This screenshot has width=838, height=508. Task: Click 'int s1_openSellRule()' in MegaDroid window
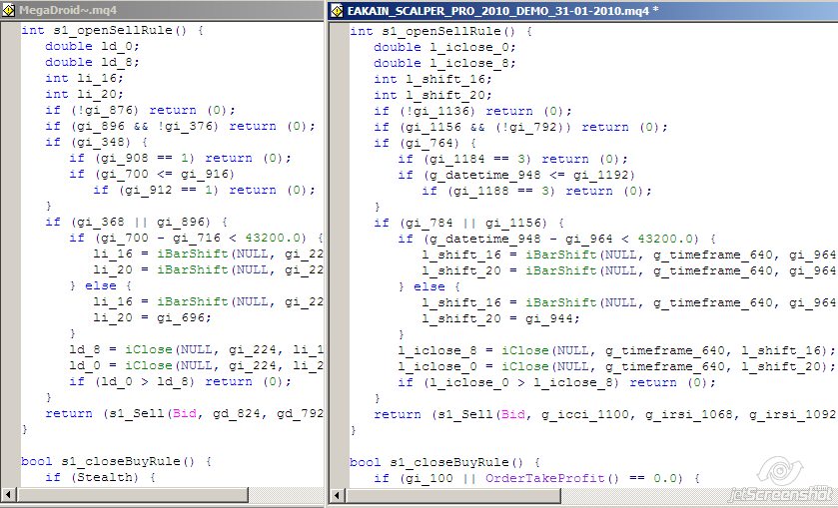pyautogui.click(x=112, y=31)
